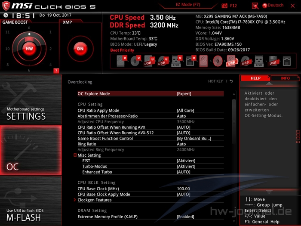This screenshot has height=226, width=301.
Task: Select the USB key boot icon with U badge
Action: 177,61
